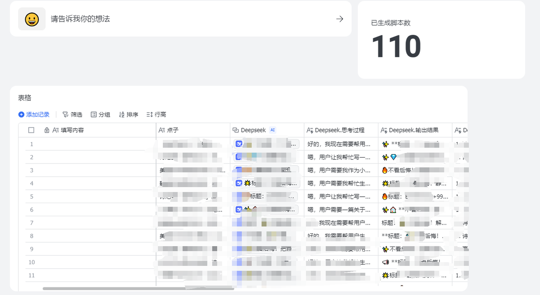540x295 pixels.
Task: Click row 5 cell 嗯，用户让我帮忙写一
Action: tap(341, 196)
